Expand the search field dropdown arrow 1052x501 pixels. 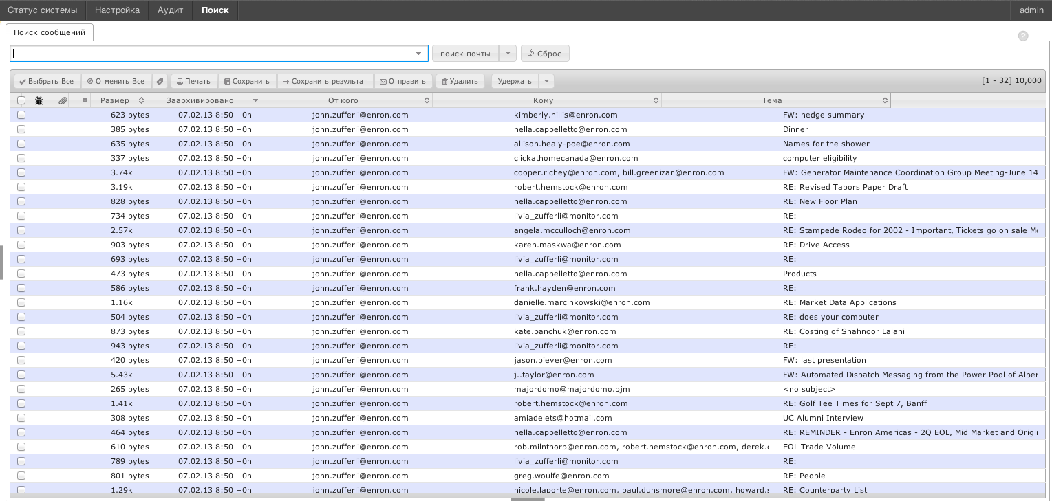click(x=419, y=54)
